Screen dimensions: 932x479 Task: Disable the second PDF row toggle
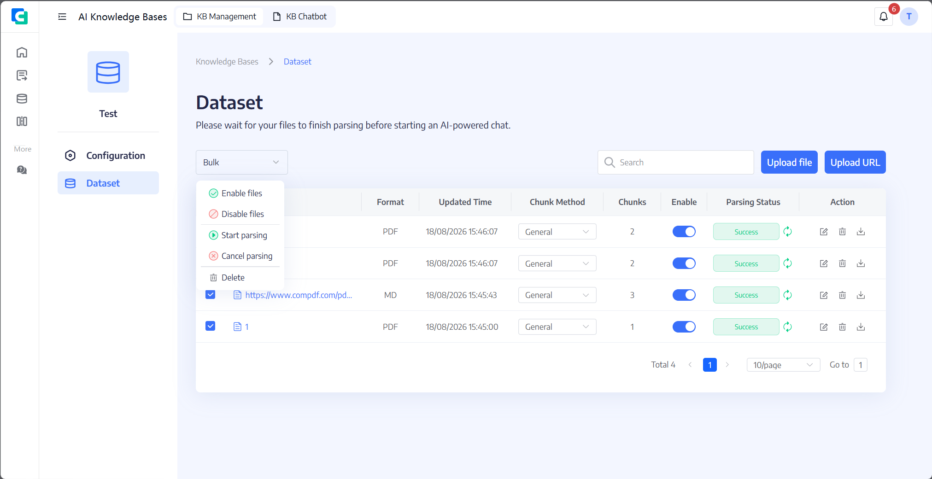point(684,263)
